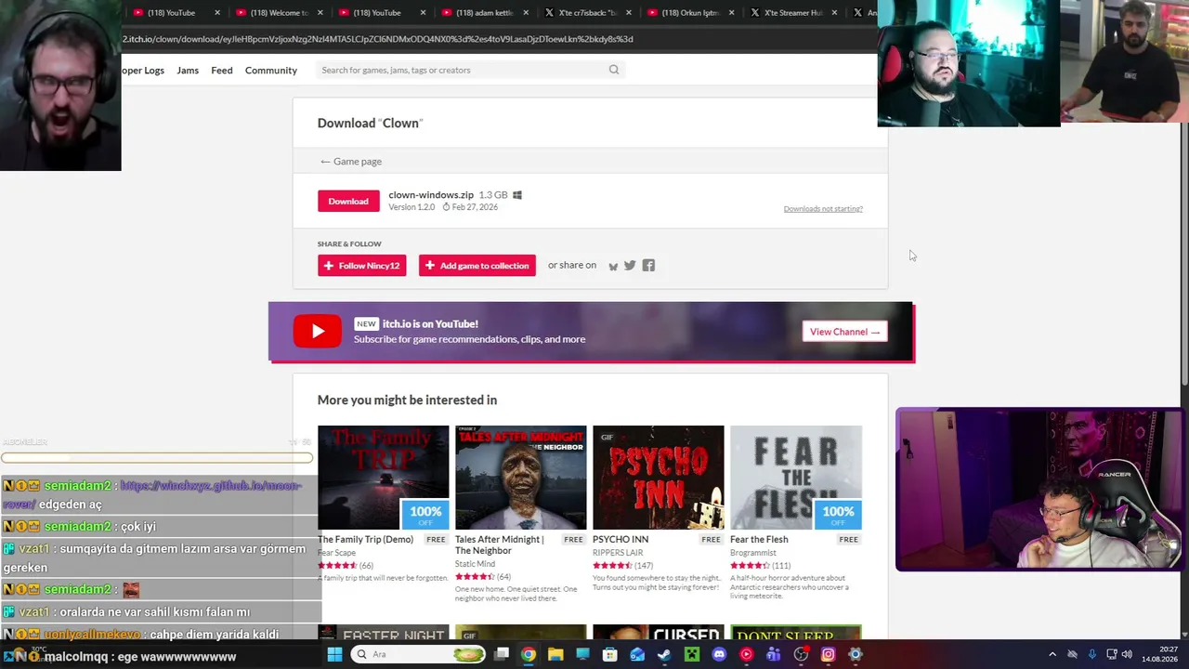Add game to collection
Viewport: 1189px width, 669px height.
click(477, 266)
